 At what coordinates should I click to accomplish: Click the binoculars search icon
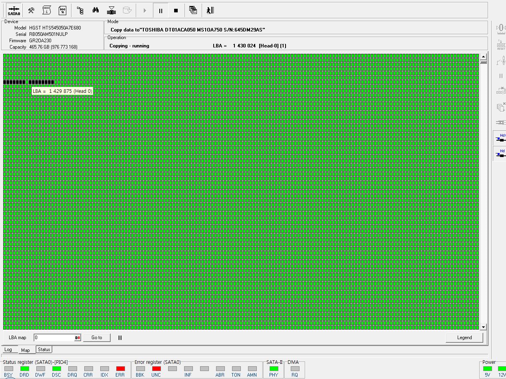[95, 10]
